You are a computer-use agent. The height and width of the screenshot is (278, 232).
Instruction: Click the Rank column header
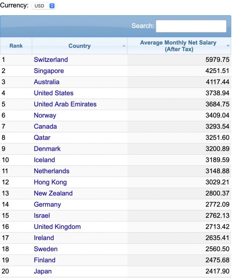tap(16, 46)
